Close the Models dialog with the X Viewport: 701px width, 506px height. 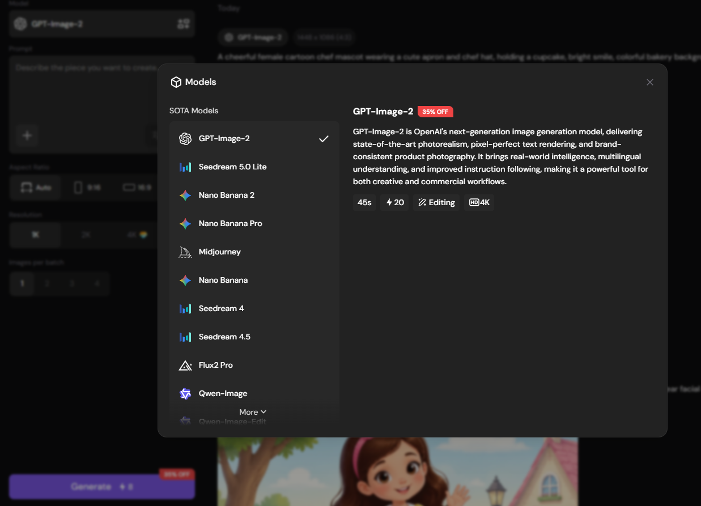click(x=650, y=82)
